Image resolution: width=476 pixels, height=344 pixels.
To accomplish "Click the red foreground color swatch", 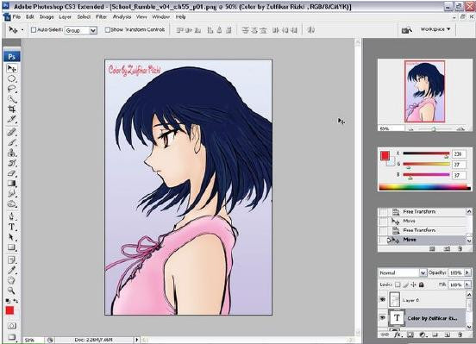I will tap(9, 310).
